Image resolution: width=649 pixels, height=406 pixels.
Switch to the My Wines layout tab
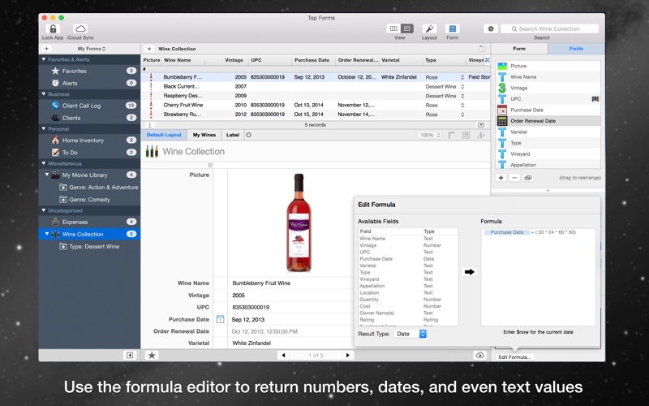pyautogui.click(x=204, y=135)
